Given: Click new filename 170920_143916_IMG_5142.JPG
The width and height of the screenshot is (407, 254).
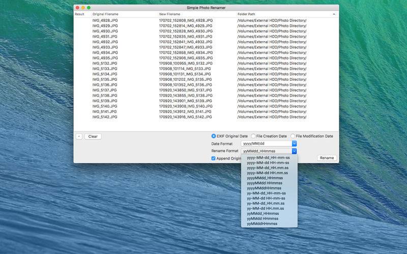Looking at the screenshot, I should tap(185, 117).
